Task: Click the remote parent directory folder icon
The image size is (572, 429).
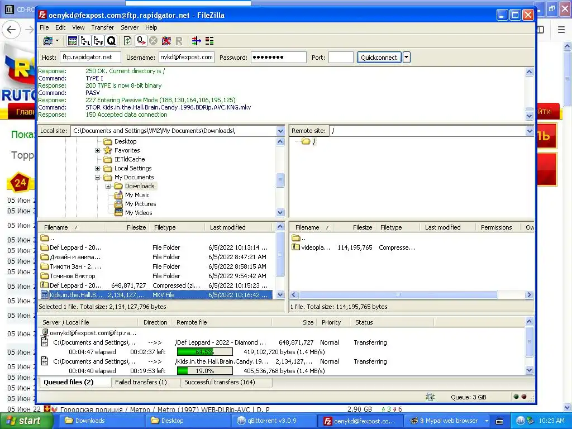Action: (295, 238)
